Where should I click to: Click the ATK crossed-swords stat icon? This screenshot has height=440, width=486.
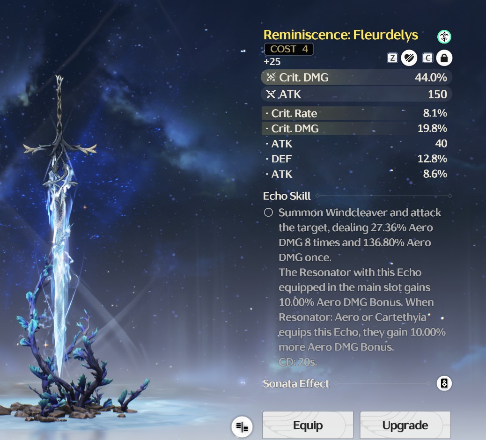pos(271,94)
